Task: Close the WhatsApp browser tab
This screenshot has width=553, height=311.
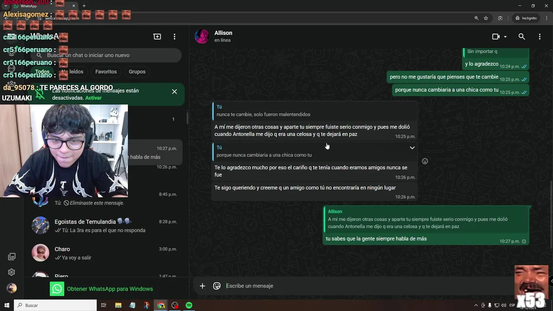Action: click(73, 6)
